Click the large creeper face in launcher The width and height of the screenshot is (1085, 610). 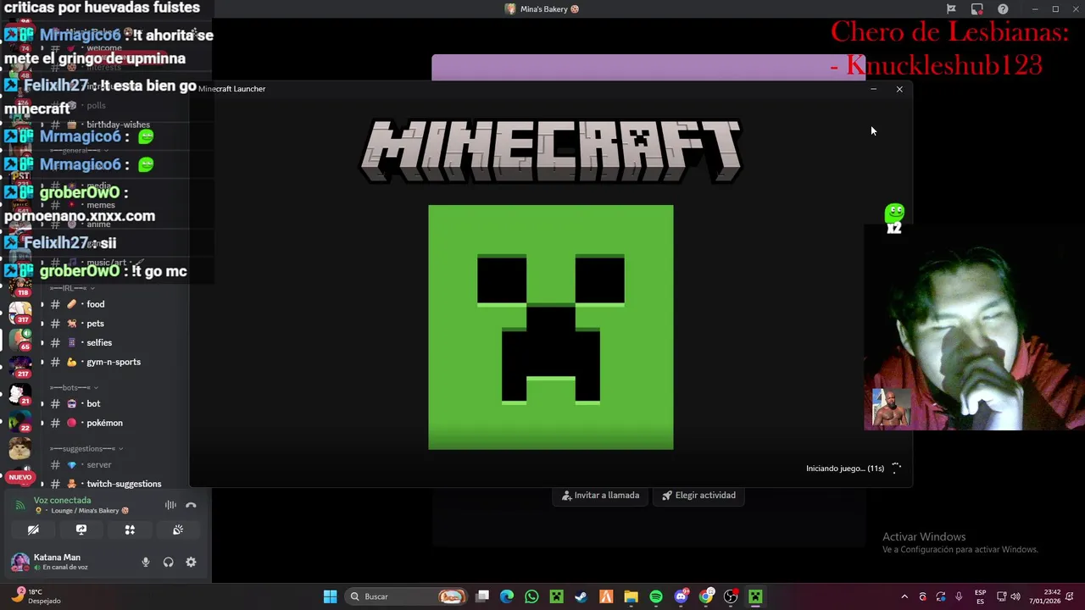pyautogui.click(x=551, y=327)
